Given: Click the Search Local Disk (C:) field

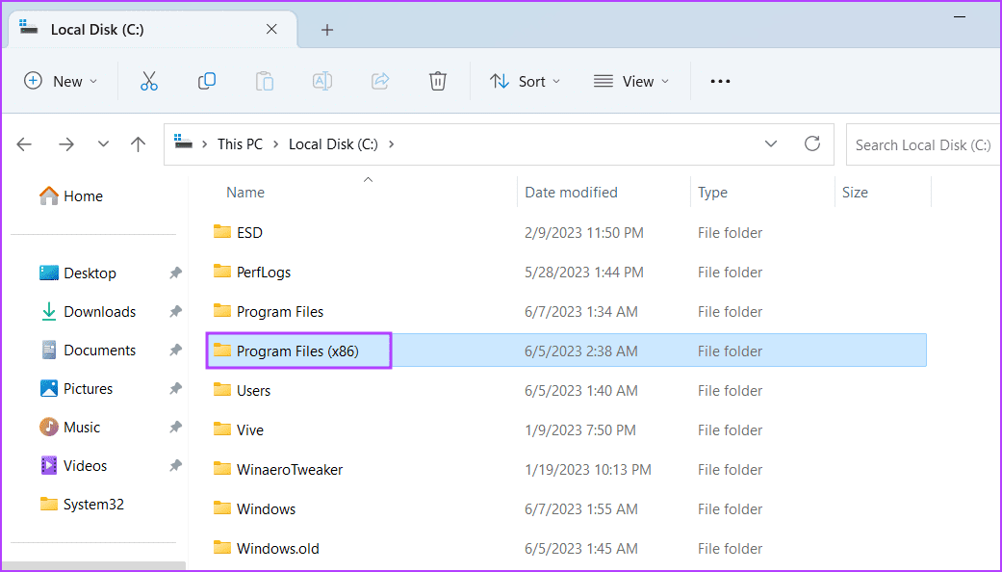Looking at the screenshot, I should [923, 145].
